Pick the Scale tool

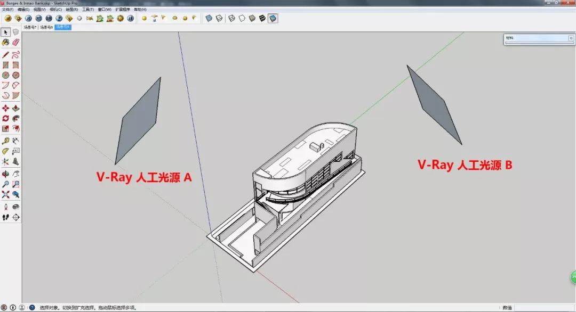[x=5, y=129]
